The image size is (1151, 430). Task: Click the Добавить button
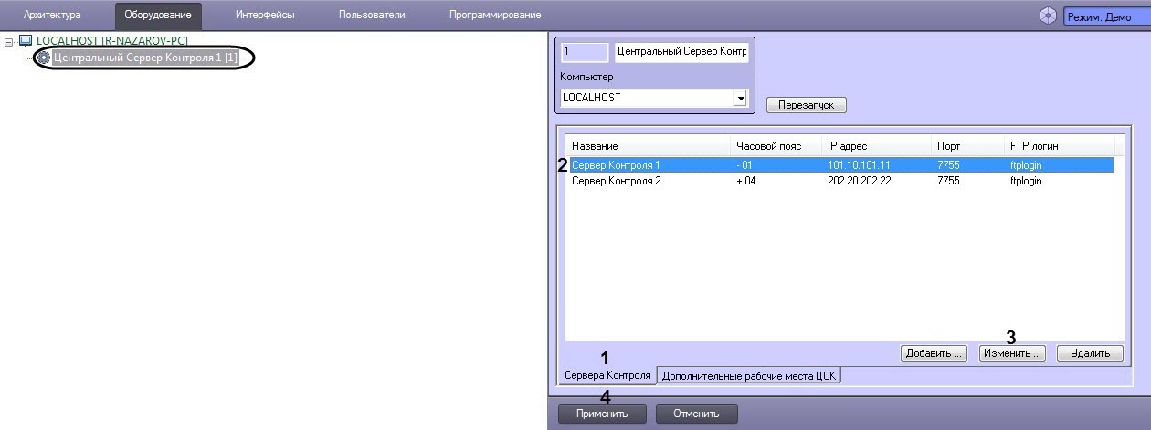pos(933,353)
